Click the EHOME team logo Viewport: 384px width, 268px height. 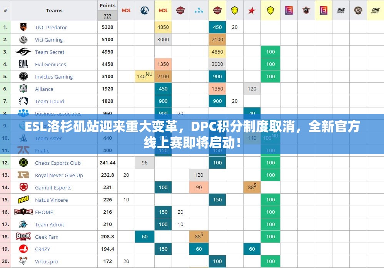23,212
